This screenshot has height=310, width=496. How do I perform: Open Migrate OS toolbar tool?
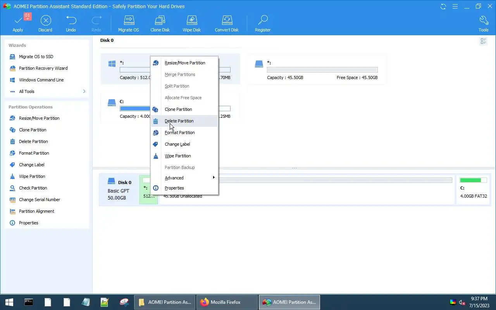[x=128, y=24]
